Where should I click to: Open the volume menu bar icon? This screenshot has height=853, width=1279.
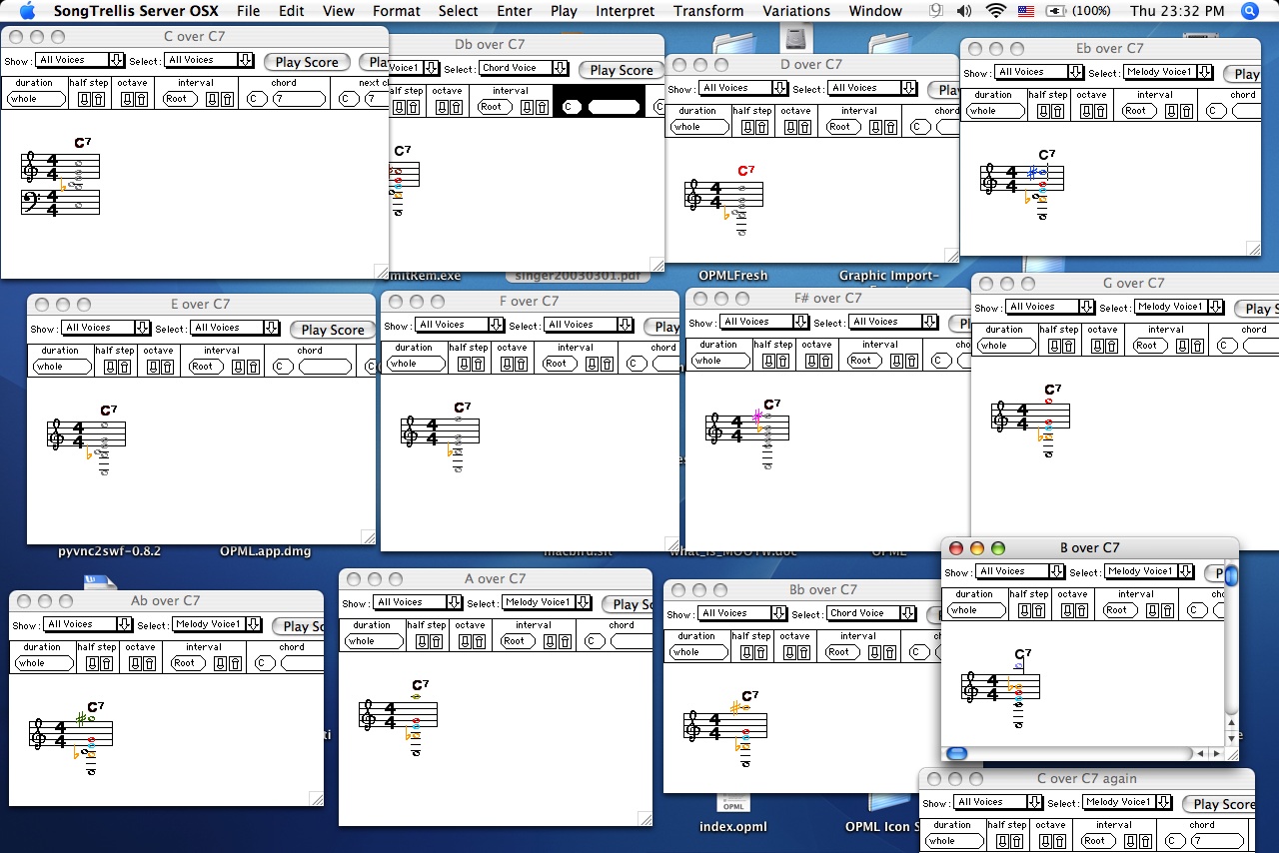pos(963,11)
